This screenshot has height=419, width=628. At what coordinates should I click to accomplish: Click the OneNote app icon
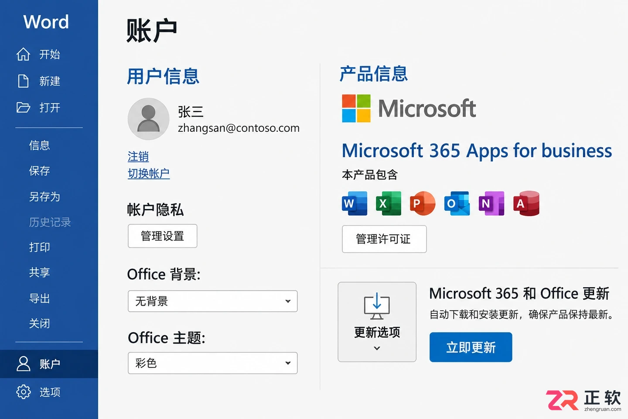(491, 203)
